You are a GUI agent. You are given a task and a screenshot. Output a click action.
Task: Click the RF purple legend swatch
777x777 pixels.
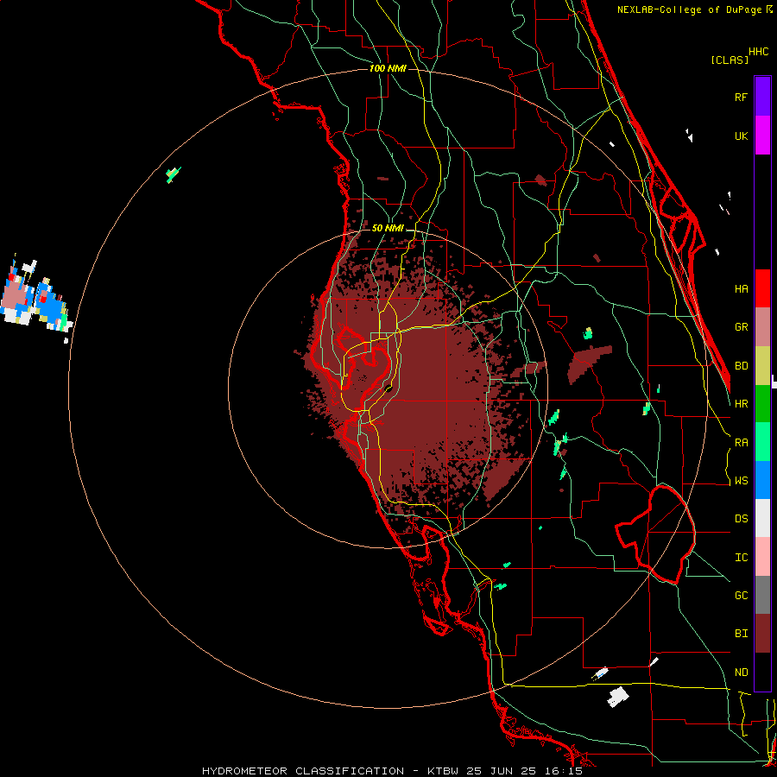tap(762, 97)
